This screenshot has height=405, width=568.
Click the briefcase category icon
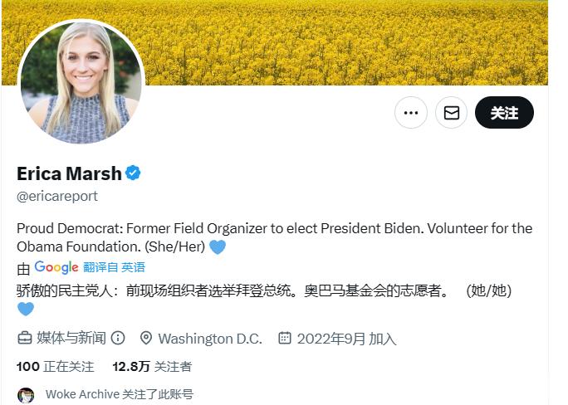(x=25, y=338)
